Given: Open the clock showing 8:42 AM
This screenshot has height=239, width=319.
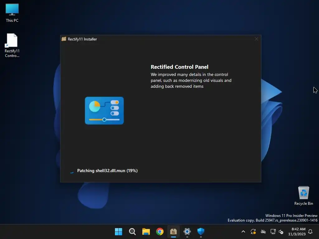Looking at the screenshot, I should click(297, 232).
